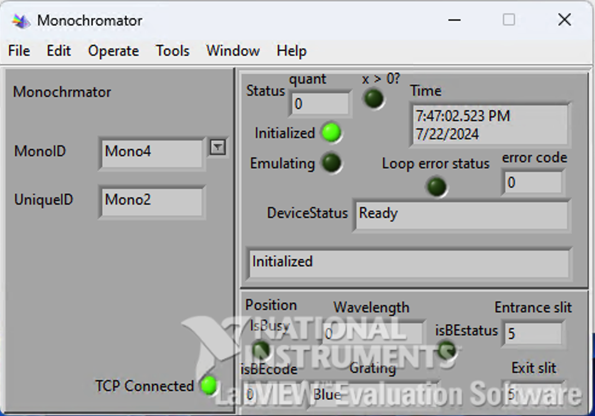Toggle the IsBusy LED indicator
595x416 pixels.
[x=260, y=348]
